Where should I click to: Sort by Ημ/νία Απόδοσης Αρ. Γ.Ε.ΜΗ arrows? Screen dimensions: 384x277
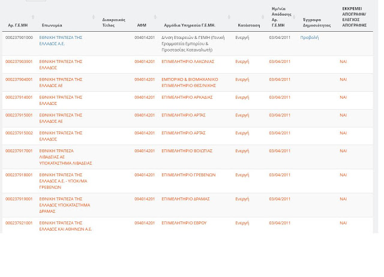pos(294,17)
